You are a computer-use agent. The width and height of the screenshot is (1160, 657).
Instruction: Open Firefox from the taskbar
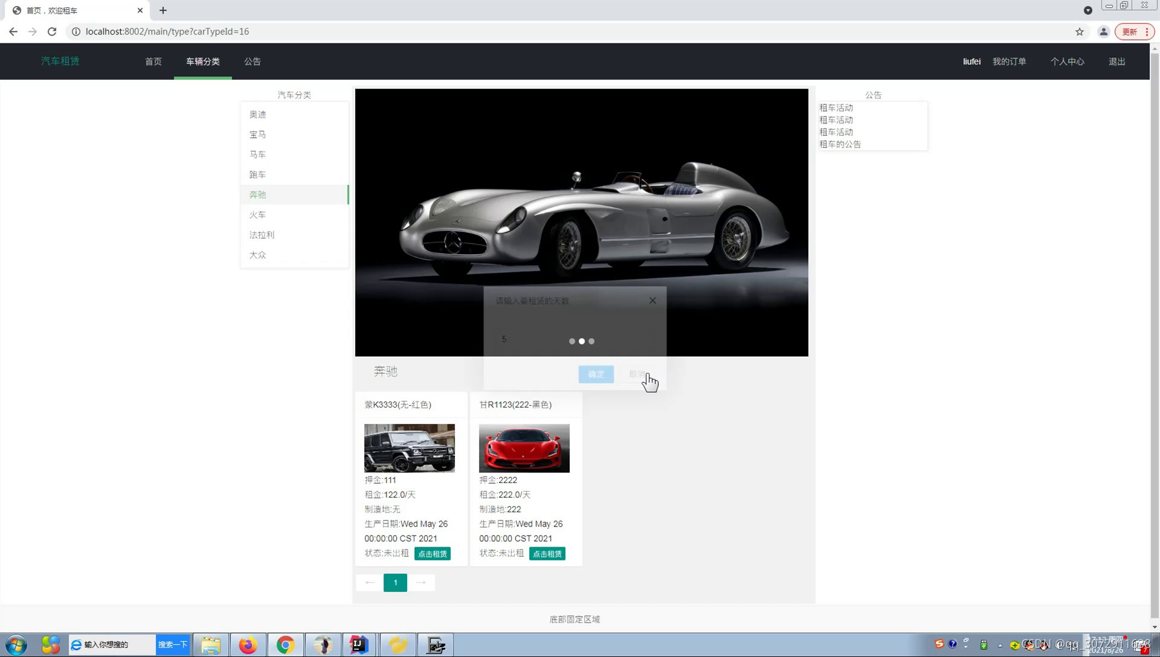(x=248, y=645)
